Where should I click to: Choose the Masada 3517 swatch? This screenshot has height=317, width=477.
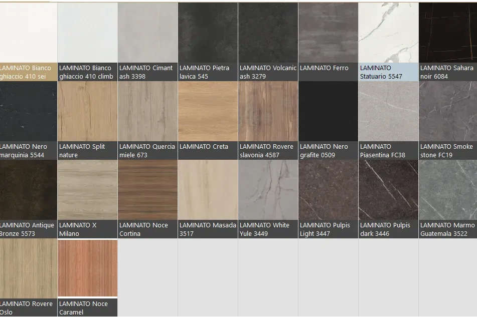tap(208, 190)
